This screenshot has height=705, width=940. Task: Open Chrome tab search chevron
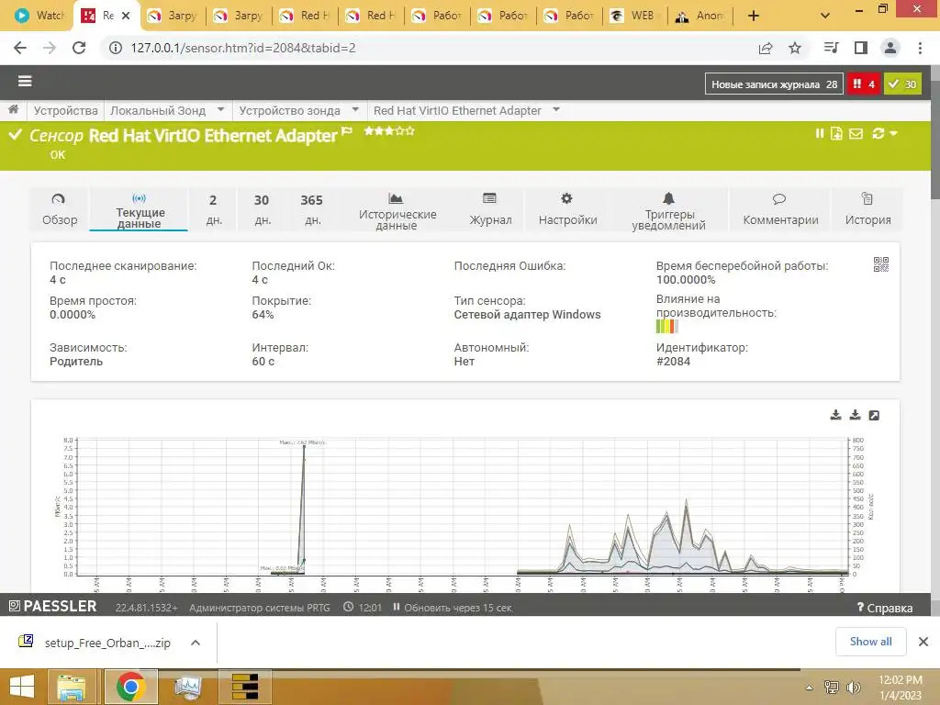point(825,16)
